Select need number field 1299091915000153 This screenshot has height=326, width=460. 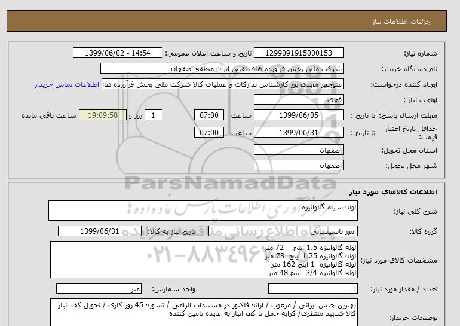(x=298, y=53)
